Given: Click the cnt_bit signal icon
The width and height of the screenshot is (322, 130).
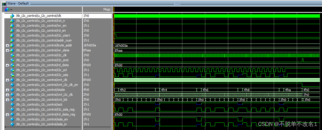Looking at the screenshot, I should [12, 100].
